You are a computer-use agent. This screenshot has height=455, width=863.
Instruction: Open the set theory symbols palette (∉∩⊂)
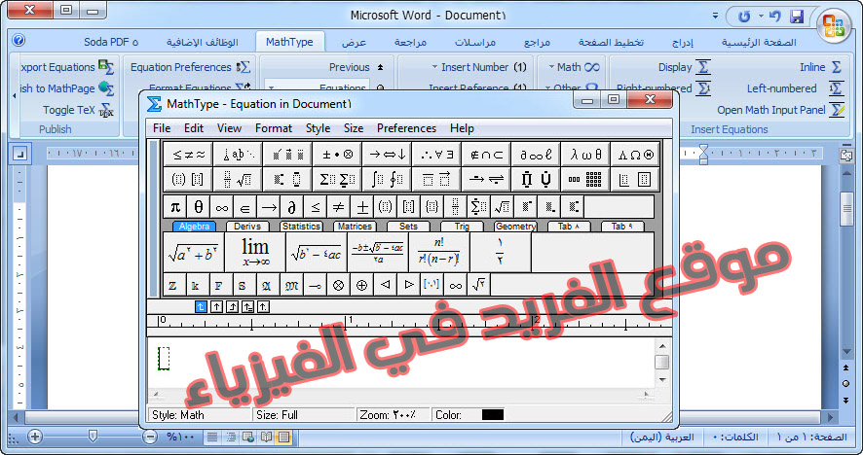pyautogui.click(x=486, y=155)
